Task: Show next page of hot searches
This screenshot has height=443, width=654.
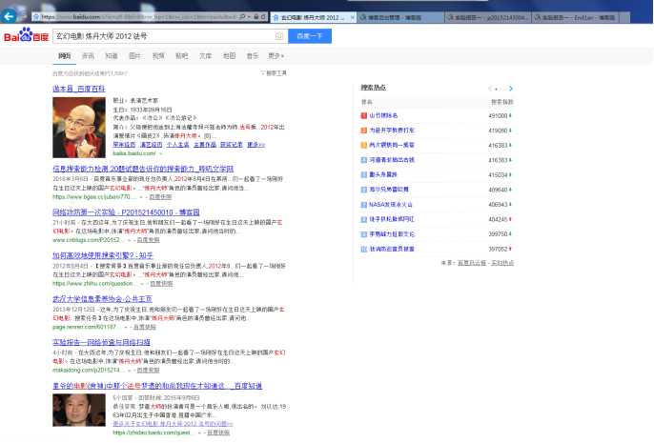Action: click(511, 89)
